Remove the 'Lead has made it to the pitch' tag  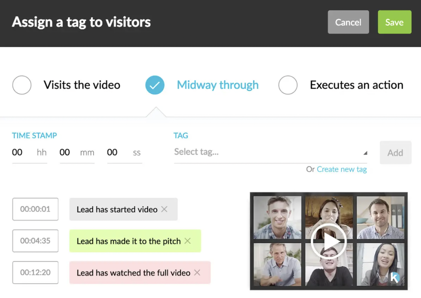point(188,241)
